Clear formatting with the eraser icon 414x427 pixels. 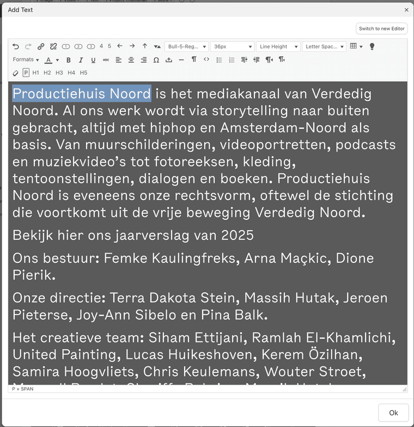pos(15,73)
